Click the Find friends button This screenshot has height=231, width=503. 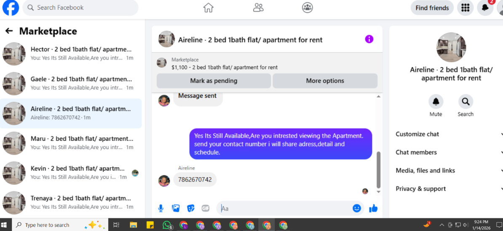432,8
